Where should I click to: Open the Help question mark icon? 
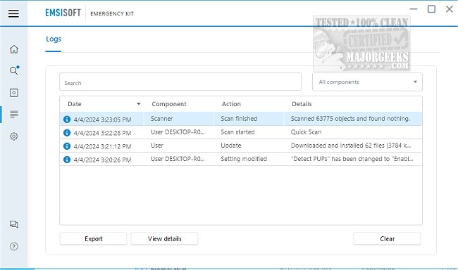(13, 246)
